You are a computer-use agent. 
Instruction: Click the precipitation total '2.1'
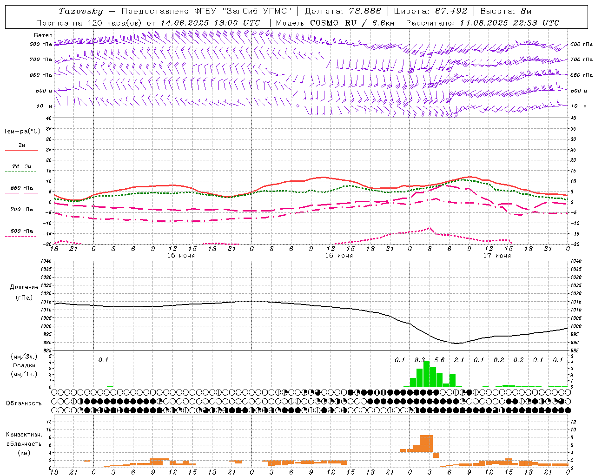459,360
